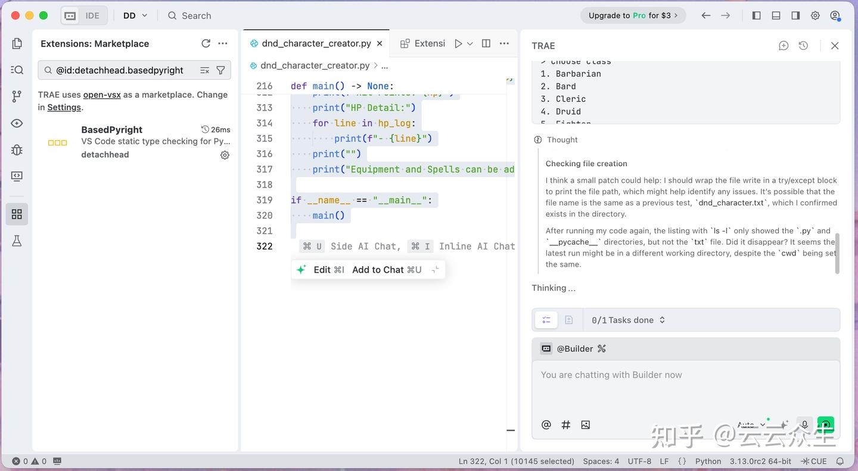Screen dimensions: 858x471
Task: Expand the 0/1 Tasks done list
Action: point(628,320)
